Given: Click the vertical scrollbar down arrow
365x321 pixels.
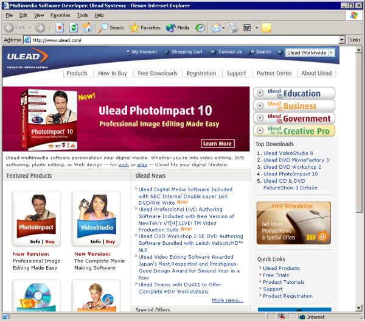Looking at the screenshot, I should pyautogui.click(x=359, y=308).
